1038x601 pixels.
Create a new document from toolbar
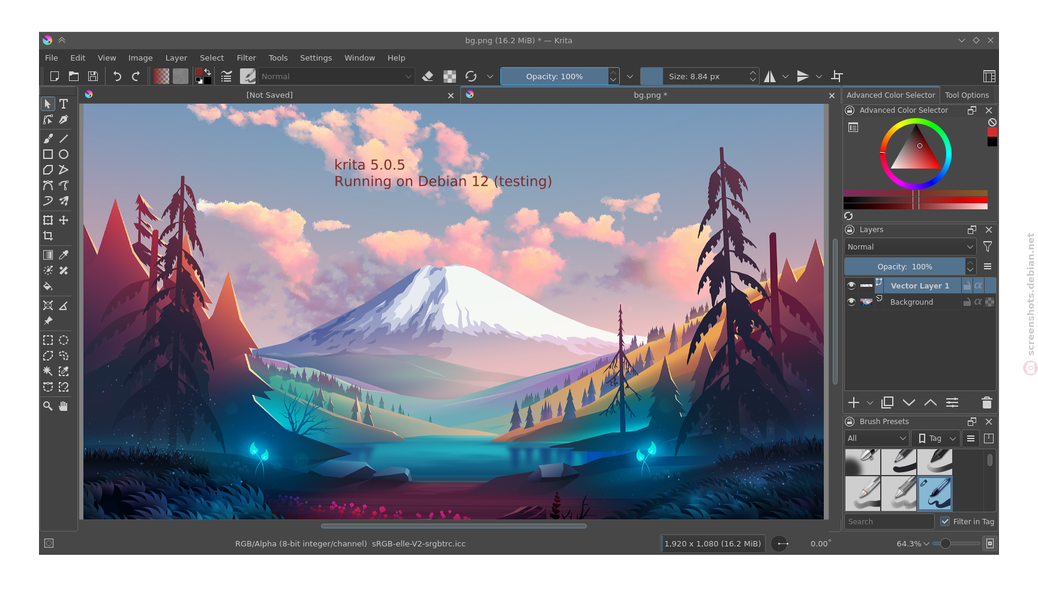55,76
